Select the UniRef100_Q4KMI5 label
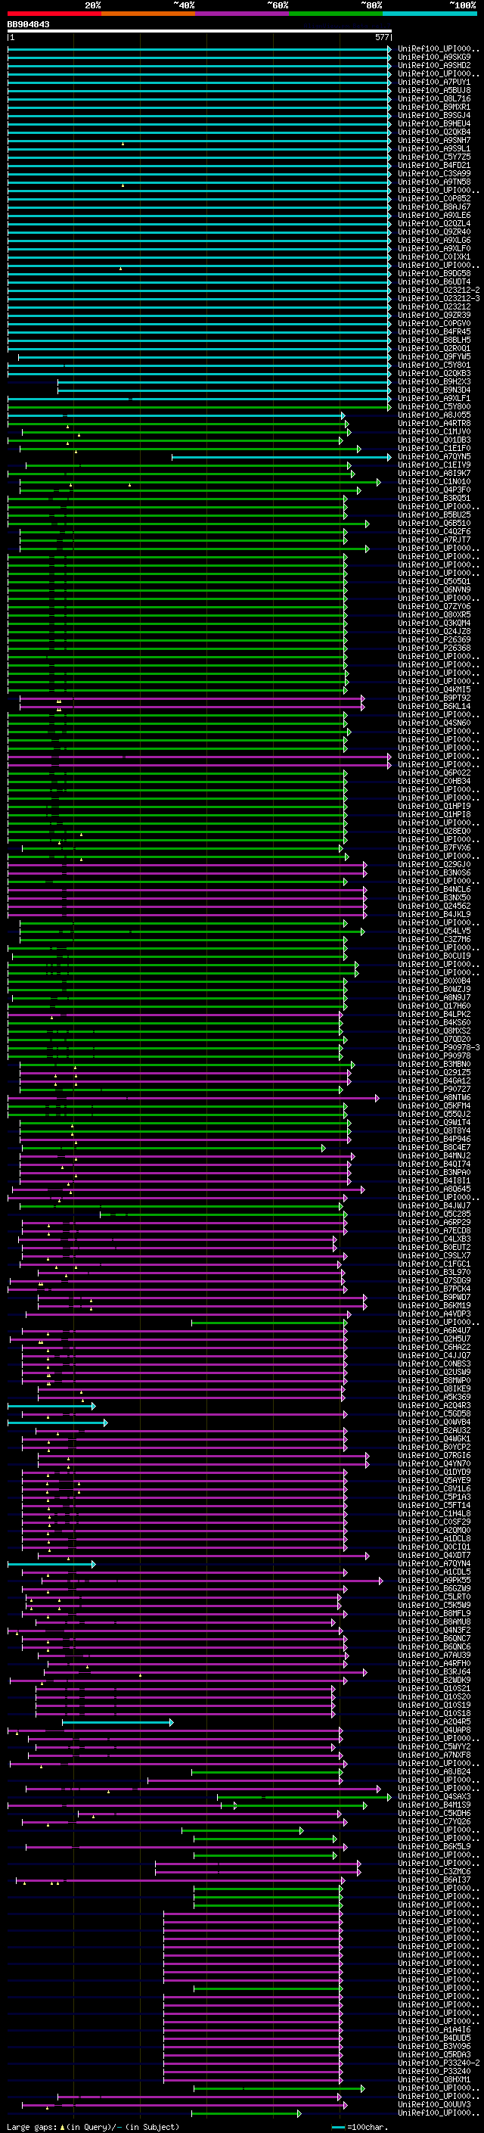The image size is (484, 2133). (433, 689)
